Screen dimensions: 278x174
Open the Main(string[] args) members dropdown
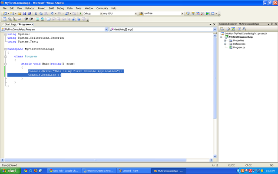click(x=215, y=30)
